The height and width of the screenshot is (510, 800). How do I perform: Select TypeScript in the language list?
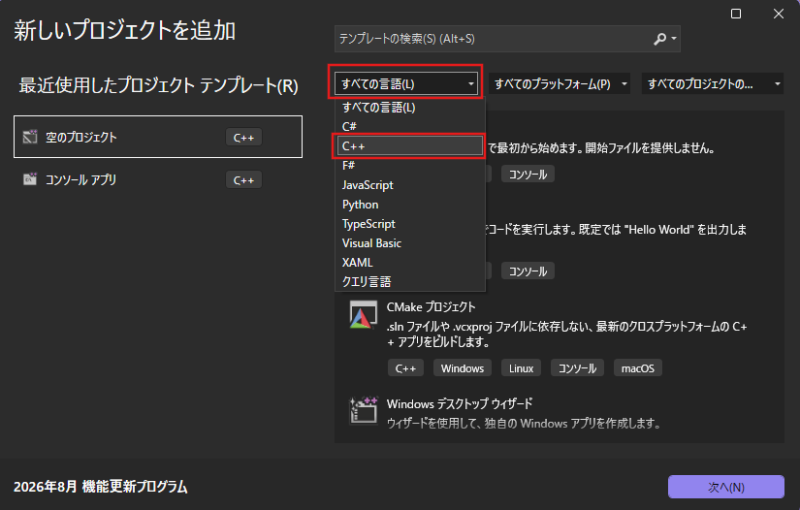(x=409, y=223)
